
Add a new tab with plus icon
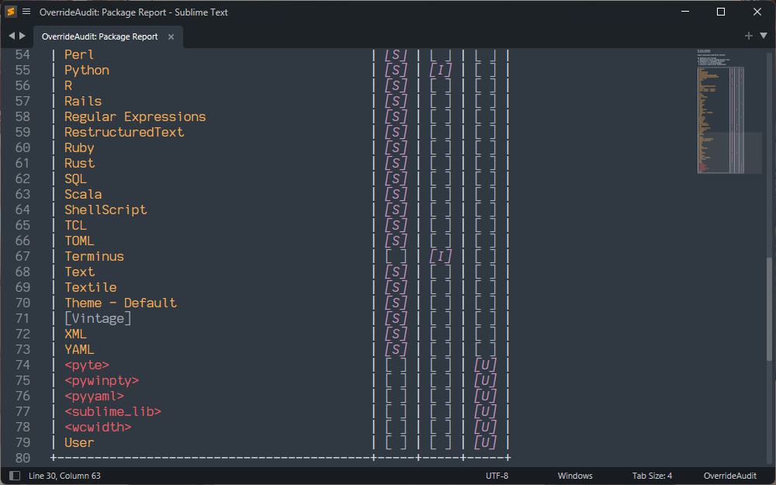(x=749, y=36)
